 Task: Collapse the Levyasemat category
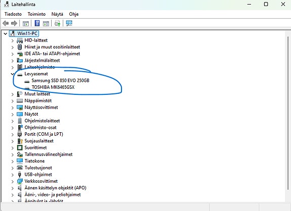[x=13, y=74]
